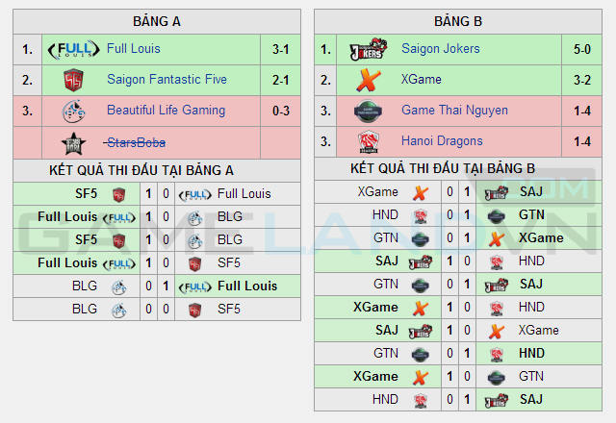Open the Game Thai Nguyen link
This screenshot has width=616, height=423.
(x=454, y=111)
